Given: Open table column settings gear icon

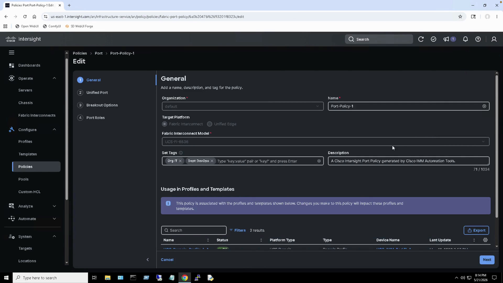Looking at the screenshot, I should (x=485, y=240).
